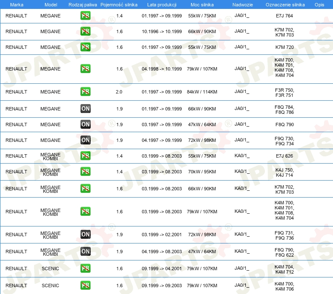Click MEGANE KOMBI model in E7J 626 row
Screen dimensions: 333x294
pos(50,156)
